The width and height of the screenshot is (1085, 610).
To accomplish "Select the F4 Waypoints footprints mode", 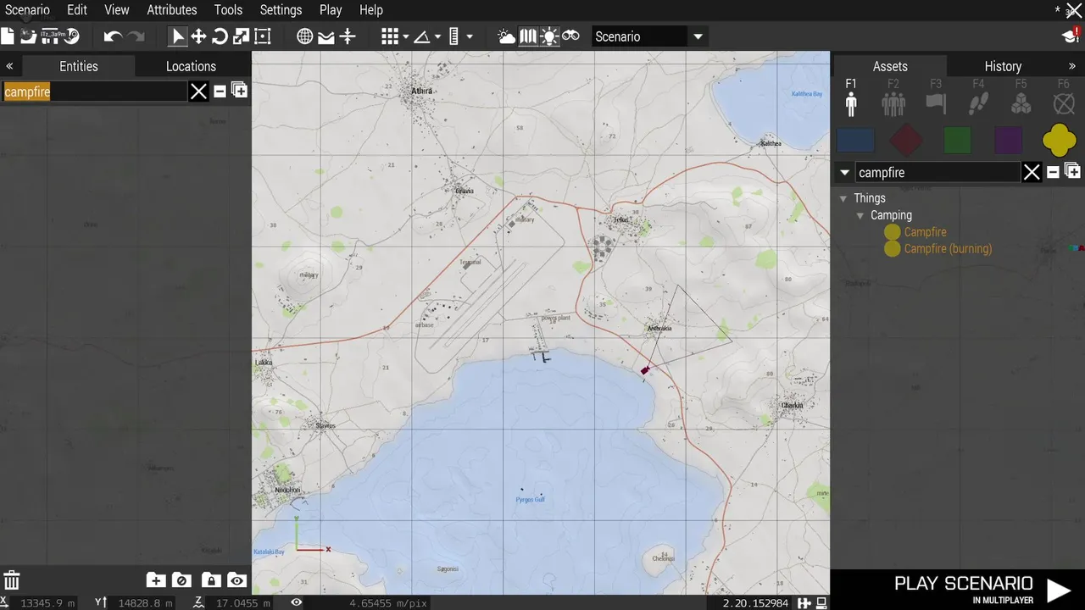I will tap(978, 97).
